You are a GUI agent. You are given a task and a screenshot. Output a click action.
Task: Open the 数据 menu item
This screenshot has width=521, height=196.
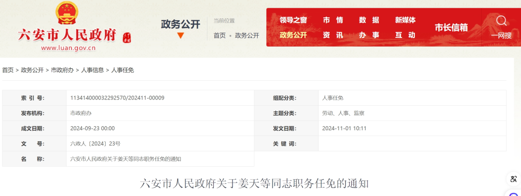369,20
